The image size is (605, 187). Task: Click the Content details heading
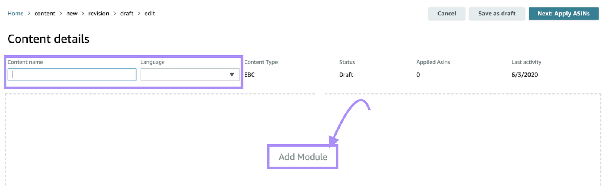48,39
